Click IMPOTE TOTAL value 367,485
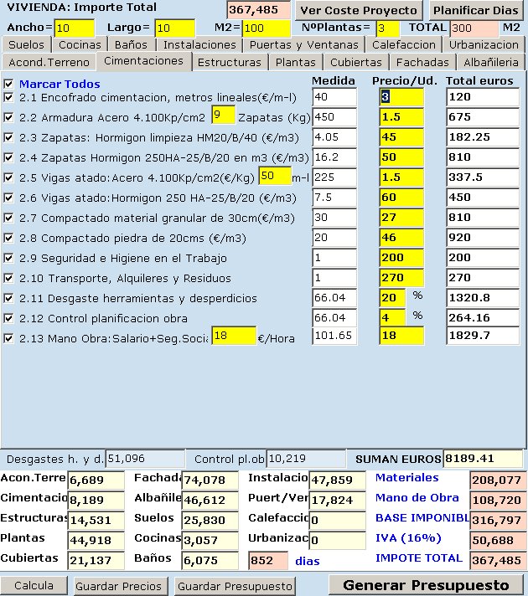Viewport: 528px width, 596px height. tap(497, 561)
